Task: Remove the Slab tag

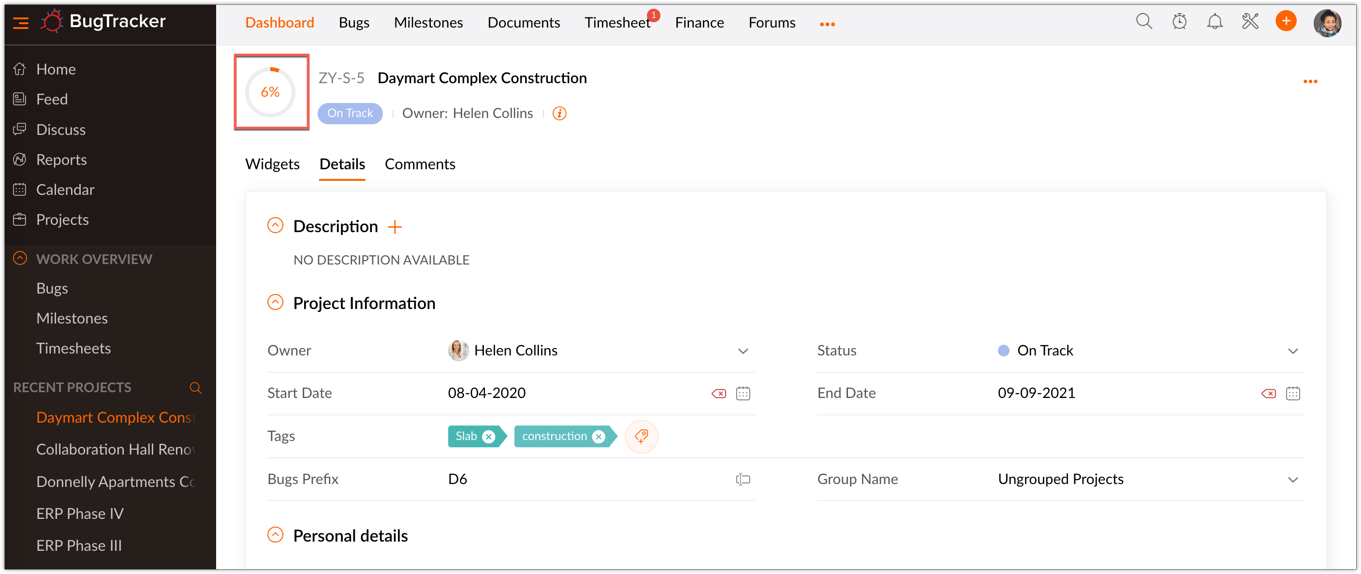Action: [489, 436]
